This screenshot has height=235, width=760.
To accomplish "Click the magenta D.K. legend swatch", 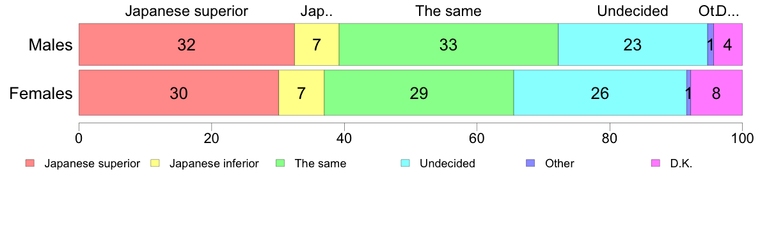I will [x=656, y=163].
